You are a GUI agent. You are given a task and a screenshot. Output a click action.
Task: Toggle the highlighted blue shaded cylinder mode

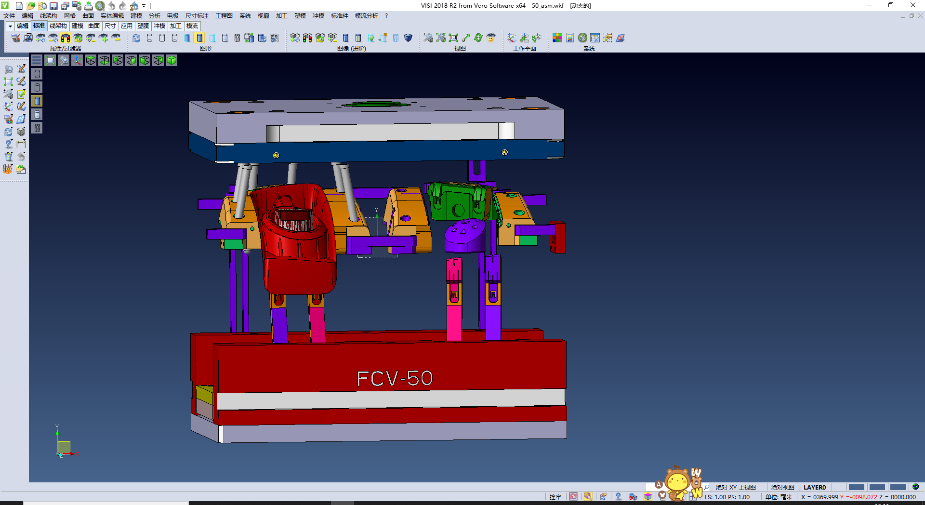199,38
